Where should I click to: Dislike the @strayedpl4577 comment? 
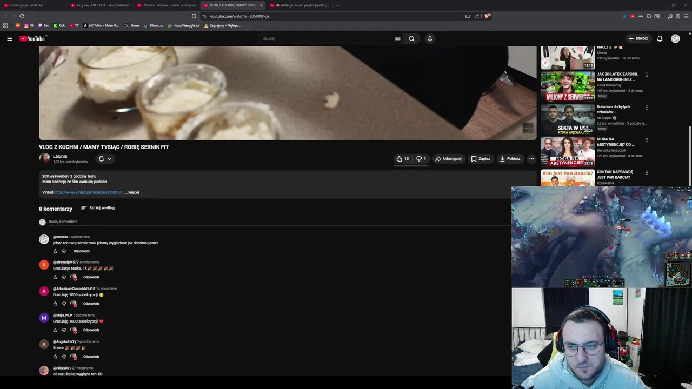point(64,277)
